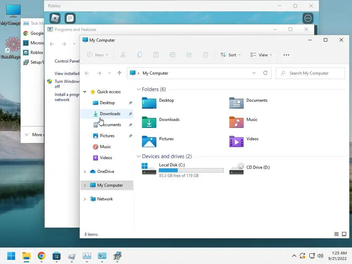352x264 pixels.
Task: Click the Paste clipboard icon
Action: (x=156, y=55)
